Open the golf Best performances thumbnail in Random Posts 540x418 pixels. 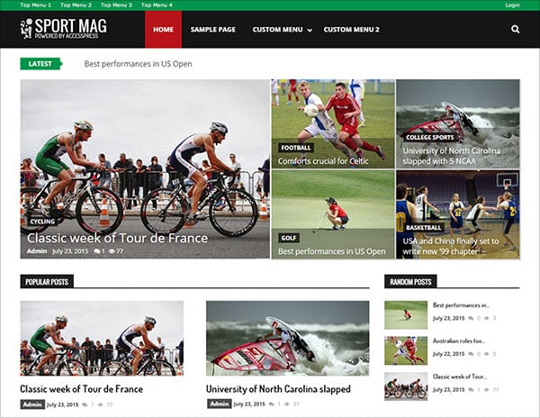(x=406, y=315)
